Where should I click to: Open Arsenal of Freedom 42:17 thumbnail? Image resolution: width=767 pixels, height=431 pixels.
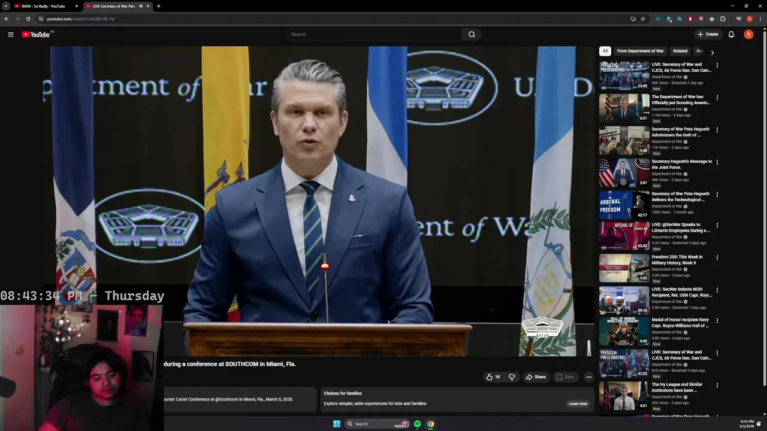click(624, 205)
